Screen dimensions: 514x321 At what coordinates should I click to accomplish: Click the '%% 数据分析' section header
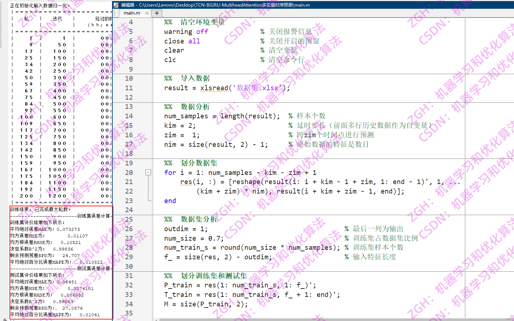[187, 107]
